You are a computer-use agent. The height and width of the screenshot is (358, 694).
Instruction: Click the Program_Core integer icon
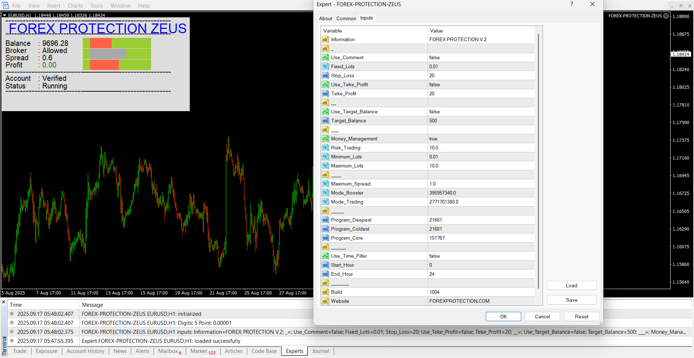(x=325, y=238)
